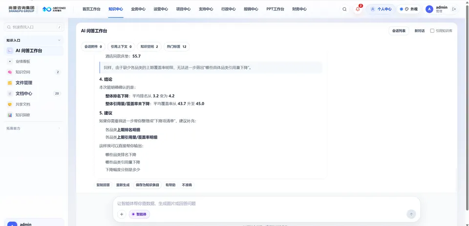Mark answer as 不准确

187,185
